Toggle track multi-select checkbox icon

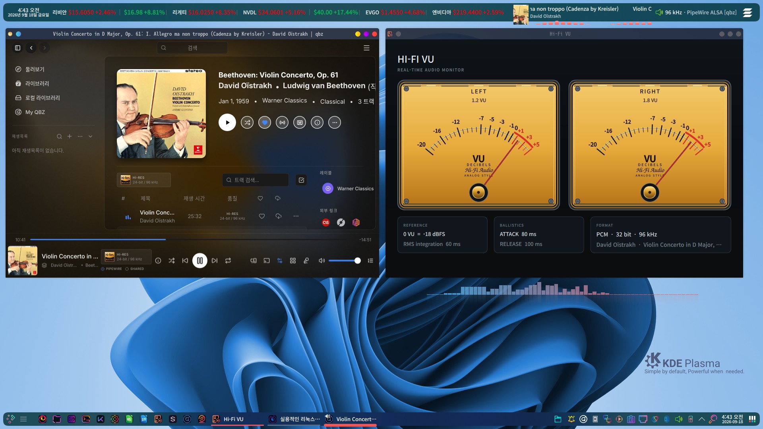click(x=302, y=180)
